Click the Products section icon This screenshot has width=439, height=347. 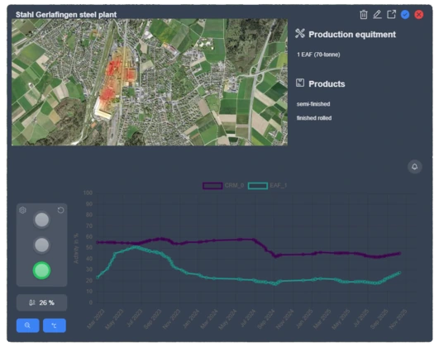(300, 83)
